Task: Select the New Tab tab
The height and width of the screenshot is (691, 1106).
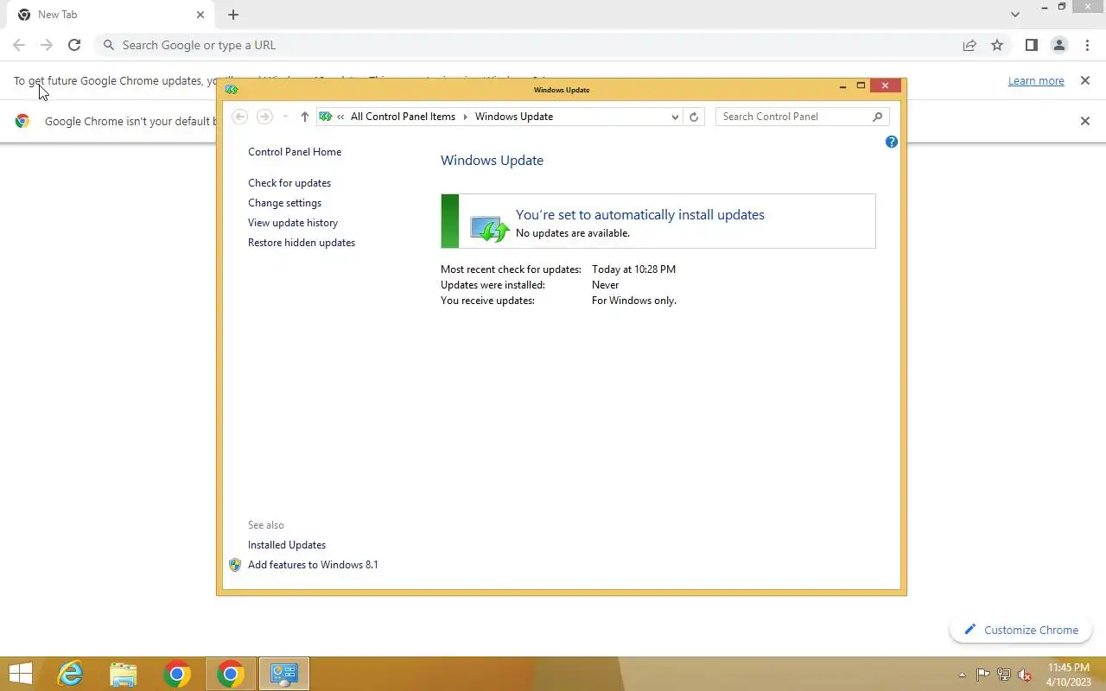Action: [111, 15]
